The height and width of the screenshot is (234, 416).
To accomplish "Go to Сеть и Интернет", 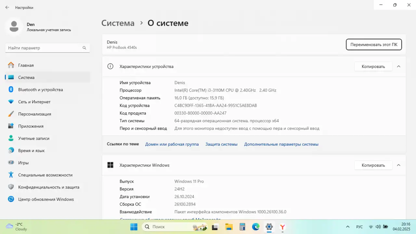I will tap(48, 102).
